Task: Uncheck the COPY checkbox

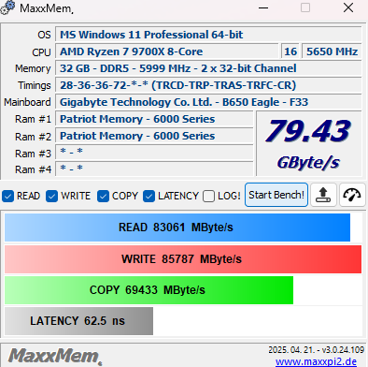Action: 103,197
